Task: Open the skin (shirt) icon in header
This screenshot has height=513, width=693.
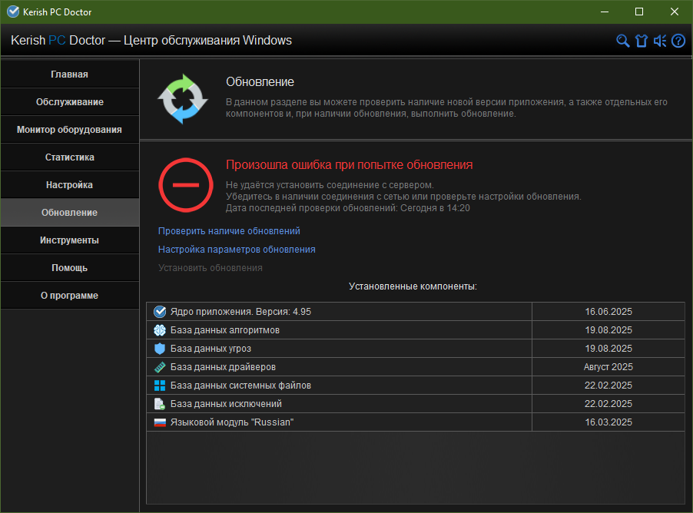Action: [642, 41]
